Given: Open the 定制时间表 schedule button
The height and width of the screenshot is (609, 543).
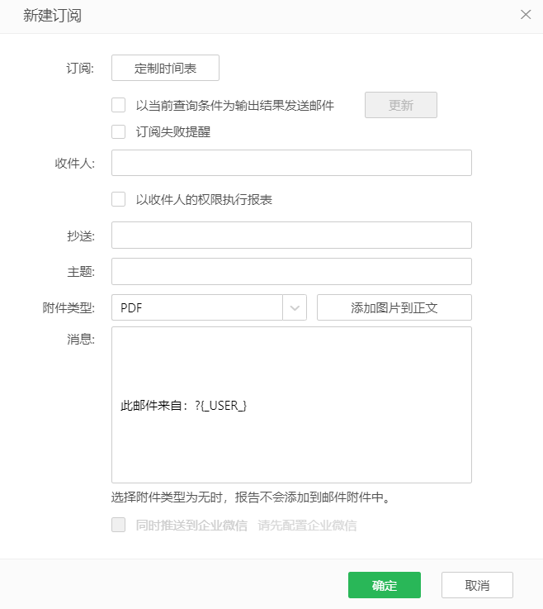Looking at the screenshot, I should (165, 68).
